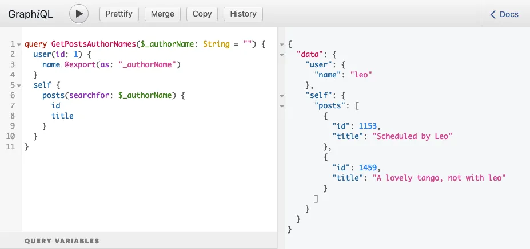This screenshot has width=530, height=249.
Task: Click the Merge button
Action: pos(162,14)
